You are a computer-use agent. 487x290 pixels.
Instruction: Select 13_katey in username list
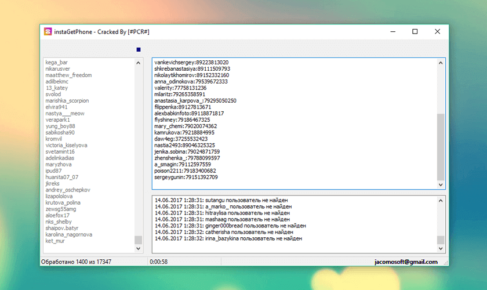(57, 88)
